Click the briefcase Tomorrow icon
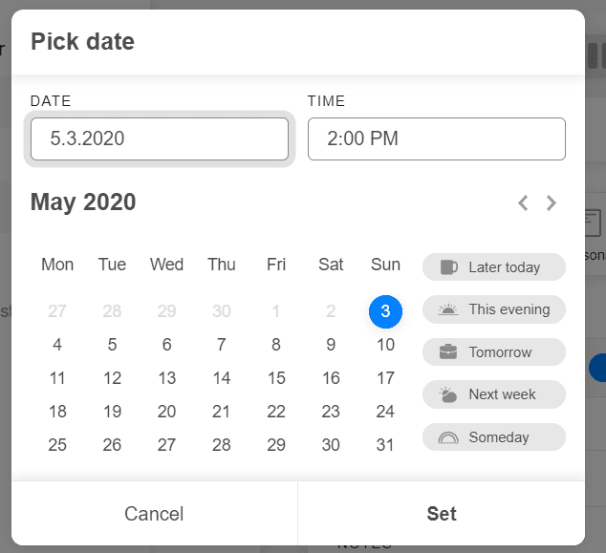 click(448, 351)
